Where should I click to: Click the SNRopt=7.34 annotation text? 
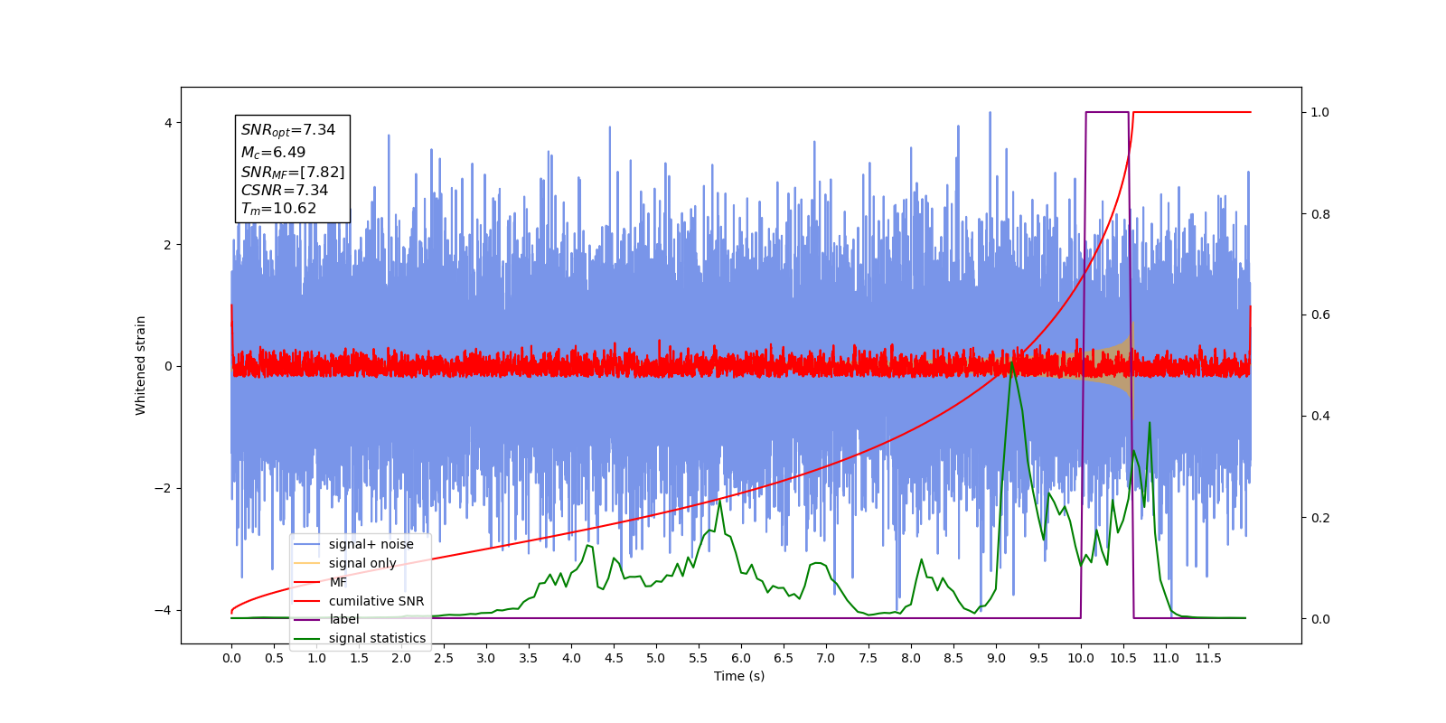[288, 130]
